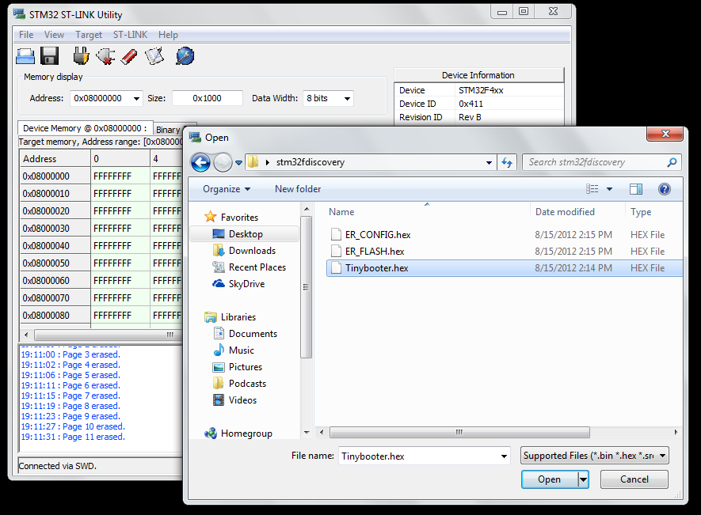
Task: Click the Music note library icon
Action: pos(219,350)
